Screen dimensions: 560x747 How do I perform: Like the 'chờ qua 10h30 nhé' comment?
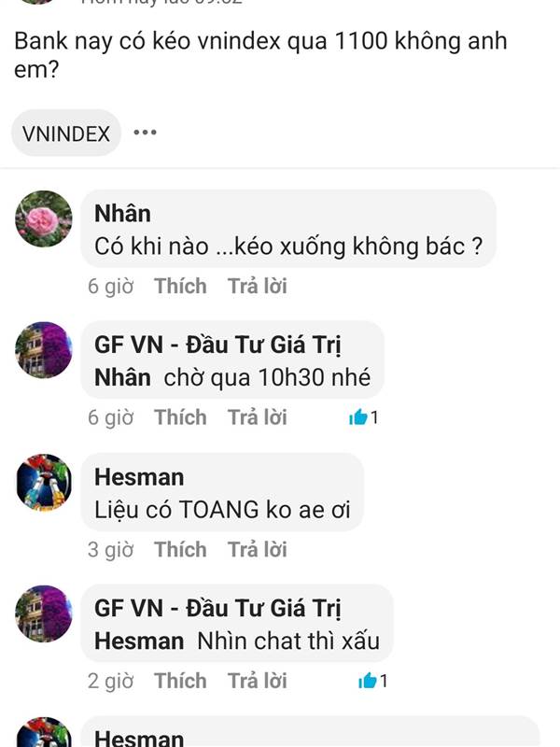(x=180, y=417)
